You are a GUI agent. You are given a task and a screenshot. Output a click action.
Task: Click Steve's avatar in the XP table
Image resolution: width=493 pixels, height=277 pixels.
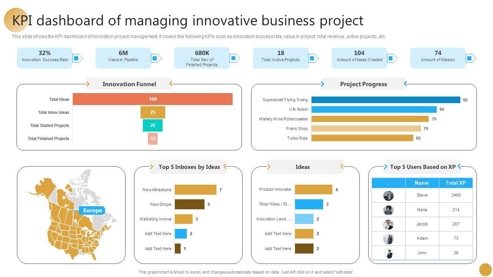388,195
